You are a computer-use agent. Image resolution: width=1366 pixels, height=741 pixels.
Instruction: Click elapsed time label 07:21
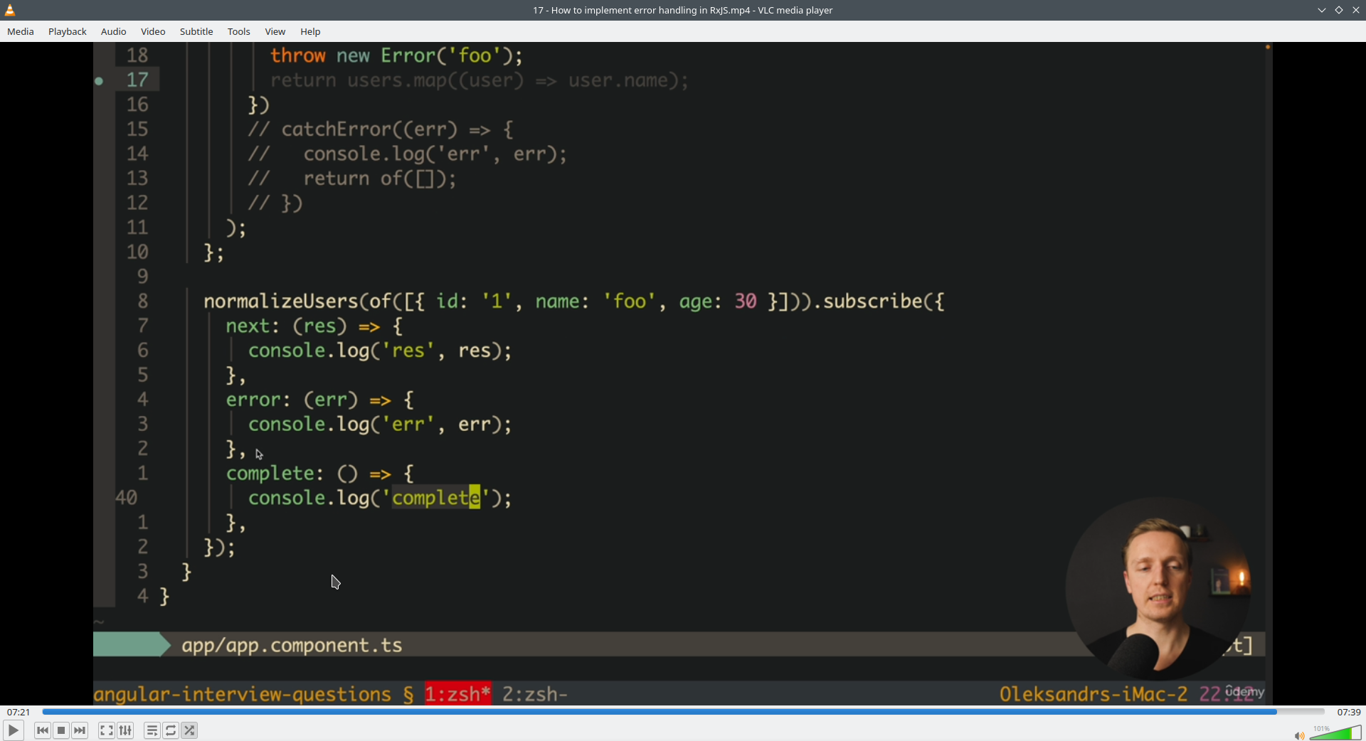click(x=18, y=712)
